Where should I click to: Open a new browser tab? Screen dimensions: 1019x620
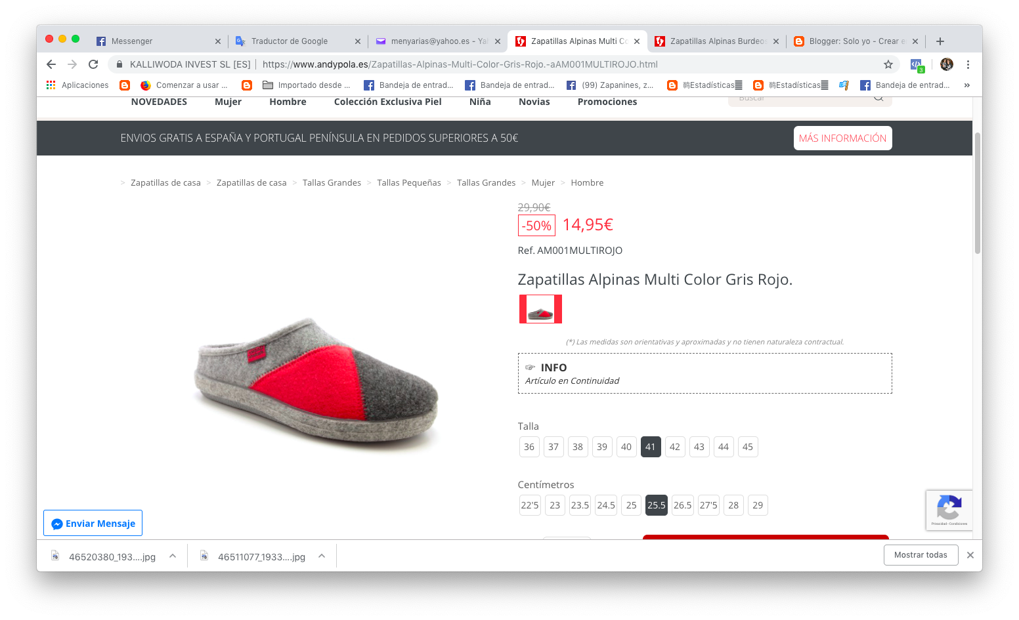(940, 41)
